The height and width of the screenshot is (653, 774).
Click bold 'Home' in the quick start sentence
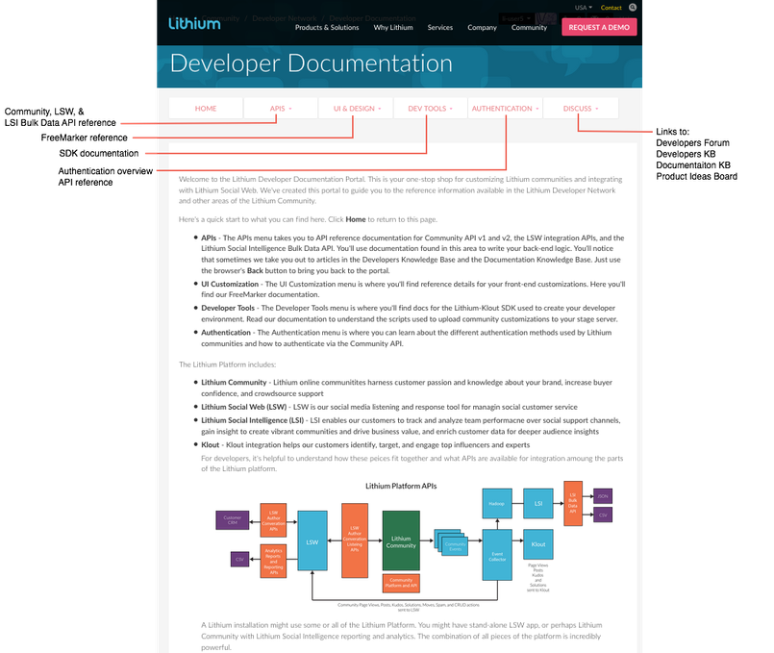pyautogui.click(x=356, y=219)
